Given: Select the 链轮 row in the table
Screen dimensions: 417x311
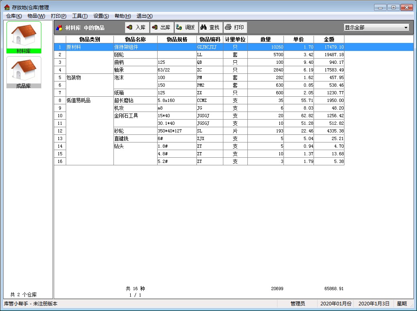Looking at the screenshot, I should tap(135, 55).
